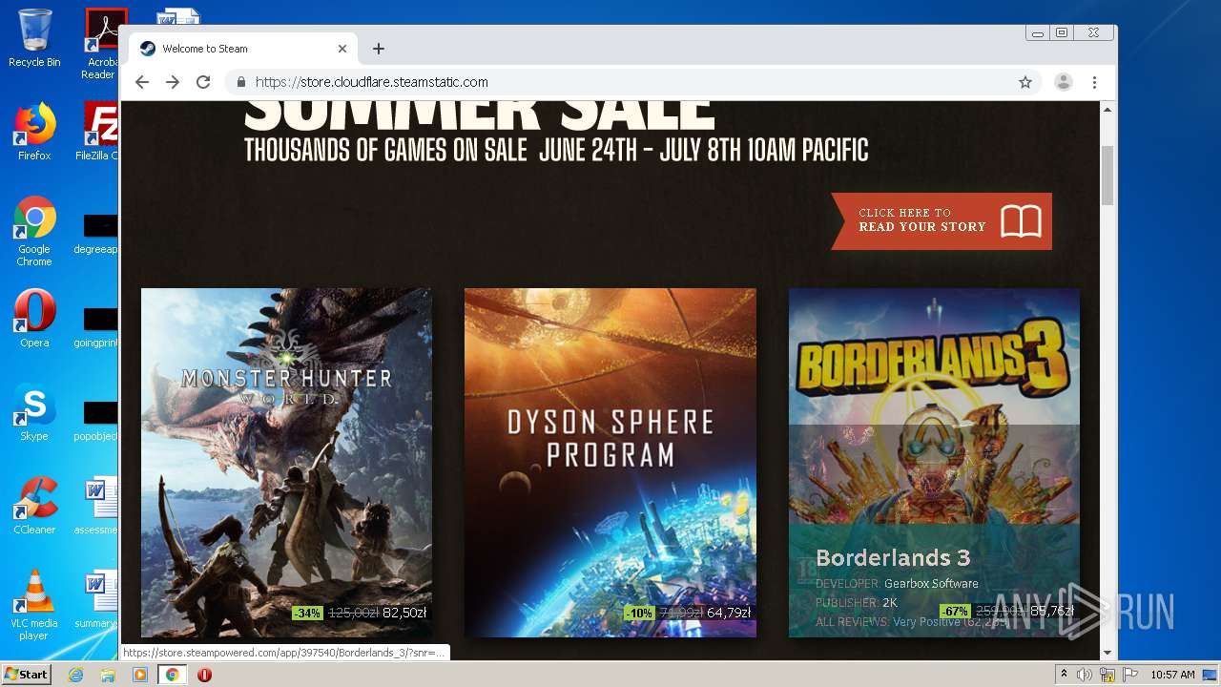Image resolution: width=1221 pixels, height=687 pixels.
Task: Click the Opera taskbar icon
Action: click(x=204, y=675)
